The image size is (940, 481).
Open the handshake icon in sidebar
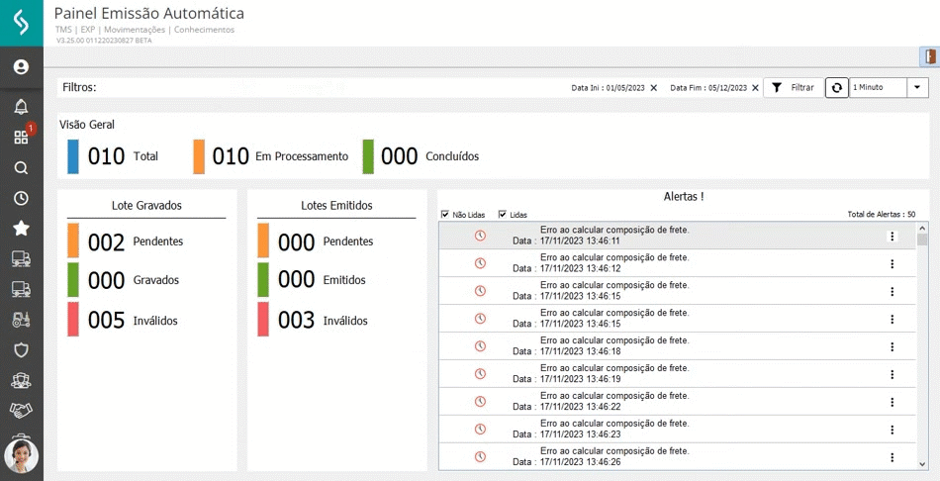pos(21,410)
